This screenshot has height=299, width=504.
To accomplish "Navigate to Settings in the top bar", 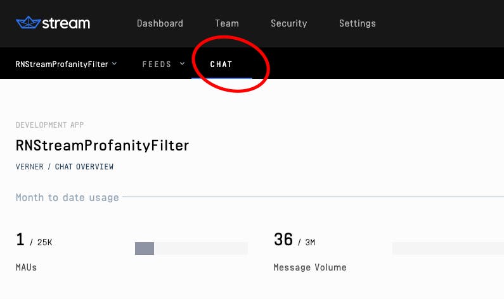I will (357, 23).
